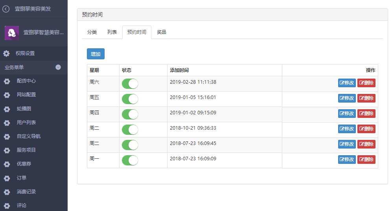This screenshot has width=392, height=211.
Task: Switch to the 分类 tab
Action: tap(92, 32)
